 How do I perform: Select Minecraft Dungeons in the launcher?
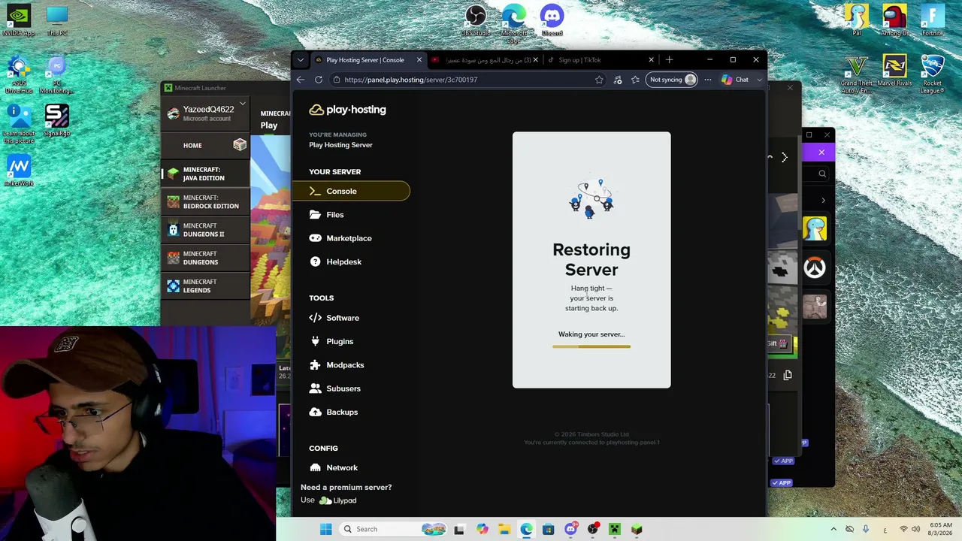pos(206,258)
